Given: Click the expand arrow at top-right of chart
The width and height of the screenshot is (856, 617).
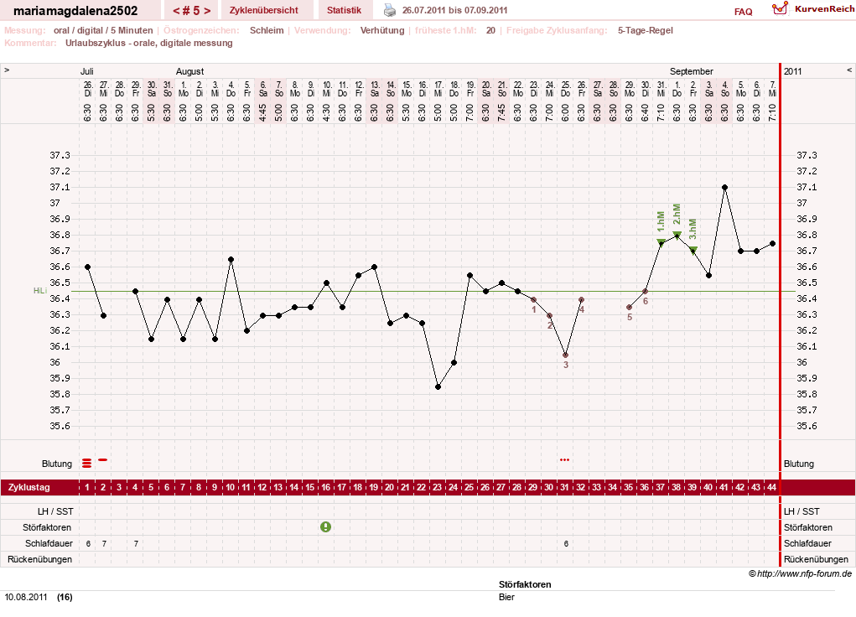Looking at the screenshot, I should 849,70.
